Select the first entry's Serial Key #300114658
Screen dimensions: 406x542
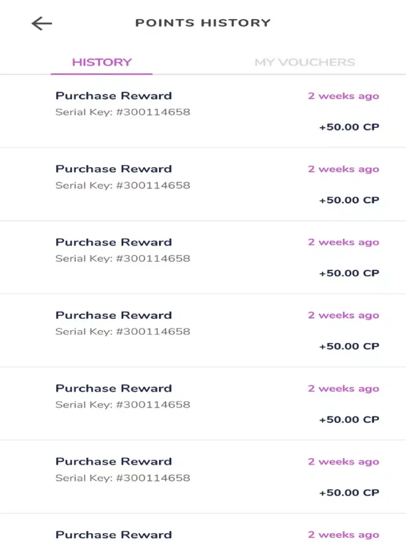coord(122,112)
